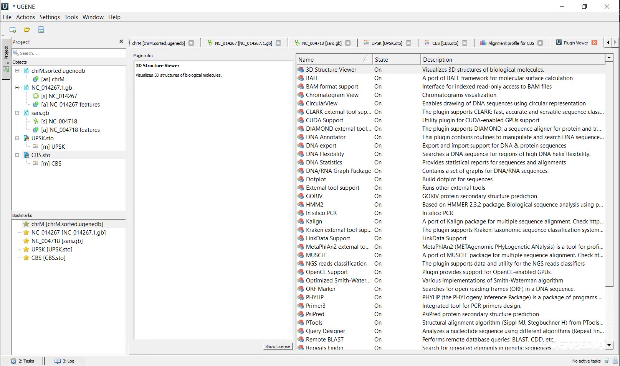Sort plugins by the Name column header
Image resolution: width=620 pixels, height=366 pixels.
pyautogui.click(x=334, y=59)
